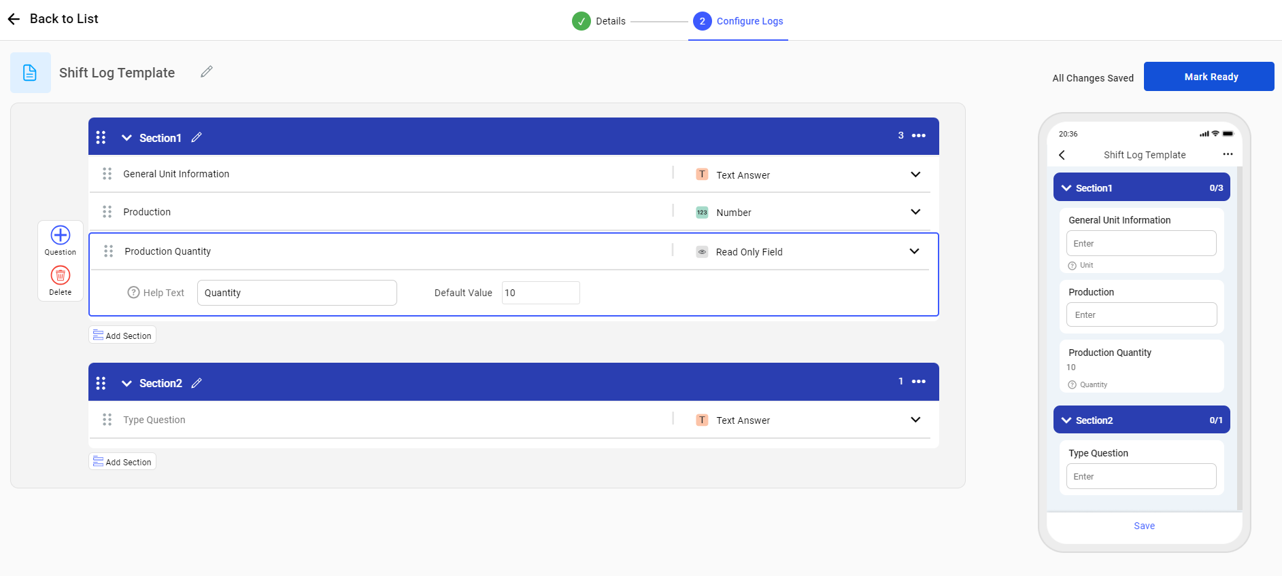Click Add Section below Section1
This screenshot has width=1282, height=576.
click(x=122, y=336)
